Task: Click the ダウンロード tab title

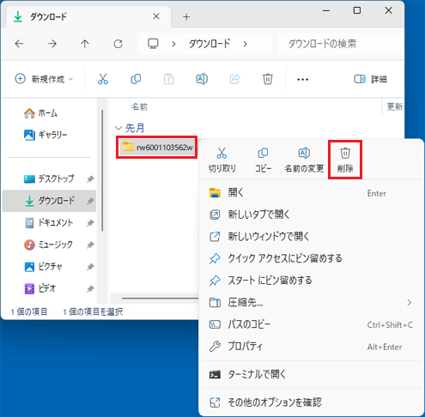Action: (48, 17)
